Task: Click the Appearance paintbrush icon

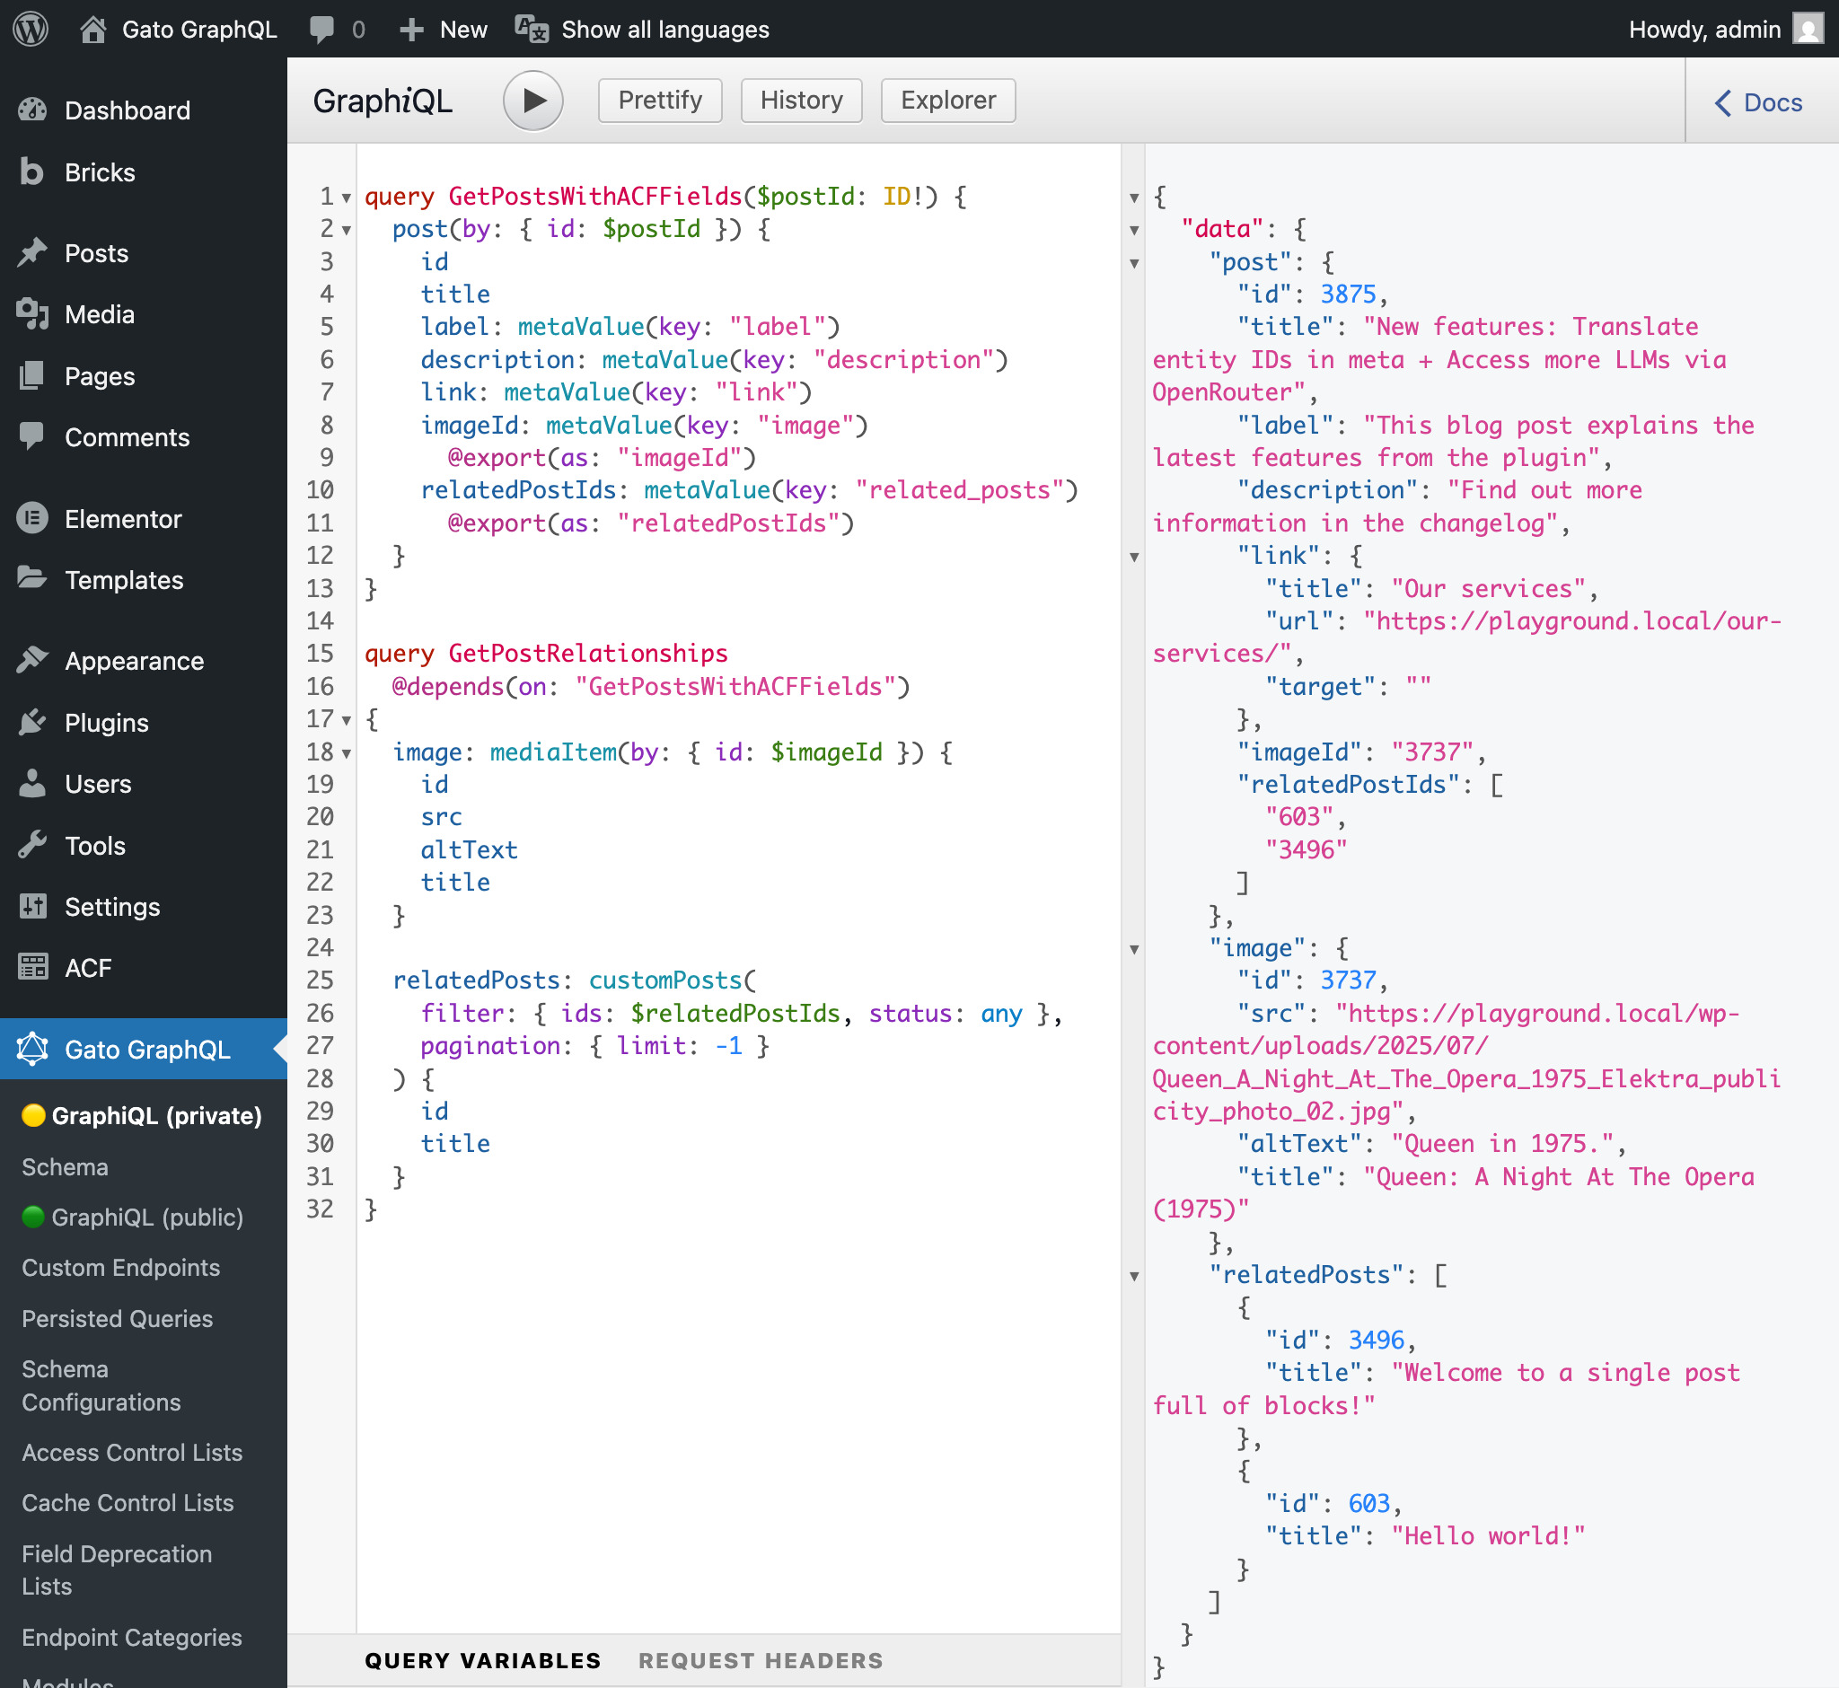Action: [x=32, y=661]
